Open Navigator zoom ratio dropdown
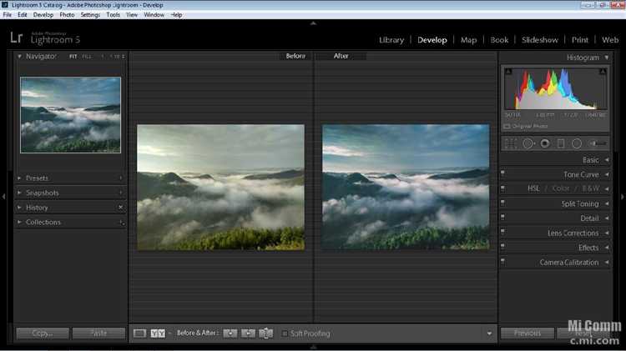This screenshot has width=626, height=351. (123, 57)
